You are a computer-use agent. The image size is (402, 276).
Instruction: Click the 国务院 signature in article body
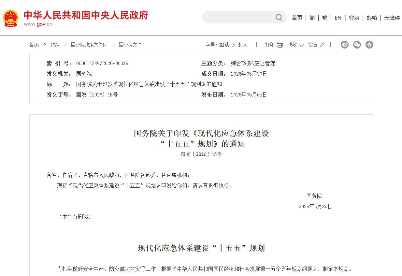point(314,196)
